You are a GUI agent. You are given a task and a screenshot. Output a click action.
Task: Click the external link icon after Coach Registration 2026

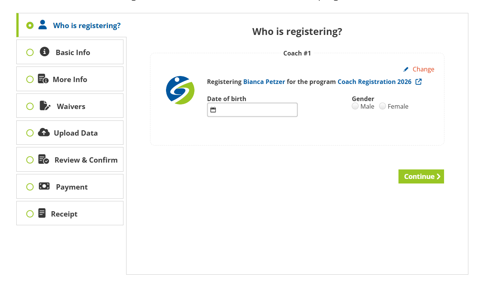tap(419, 82)
